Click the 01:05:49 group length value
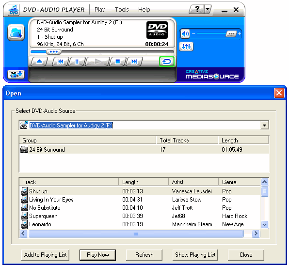 pos(232,149)
